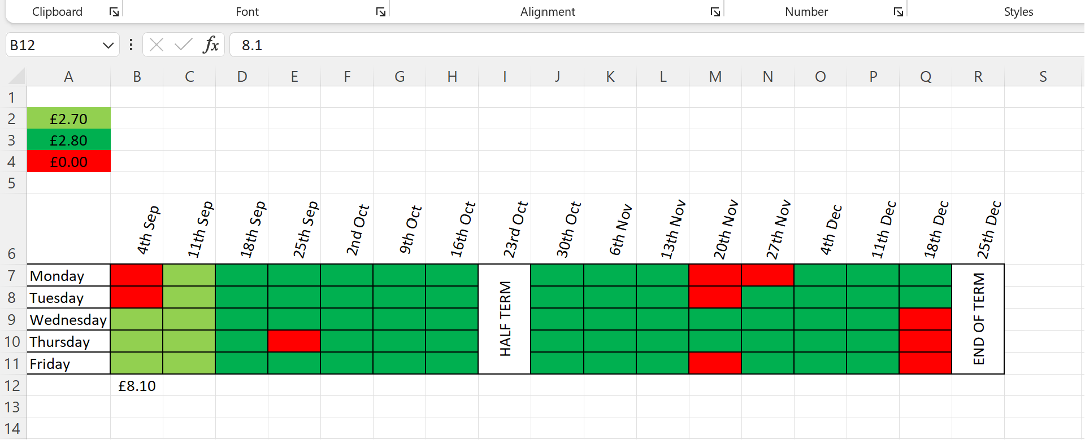Viewport: 1085px width, 440px height.
Task: Select the green £2.80 legend cell
Action: point(68,140)
